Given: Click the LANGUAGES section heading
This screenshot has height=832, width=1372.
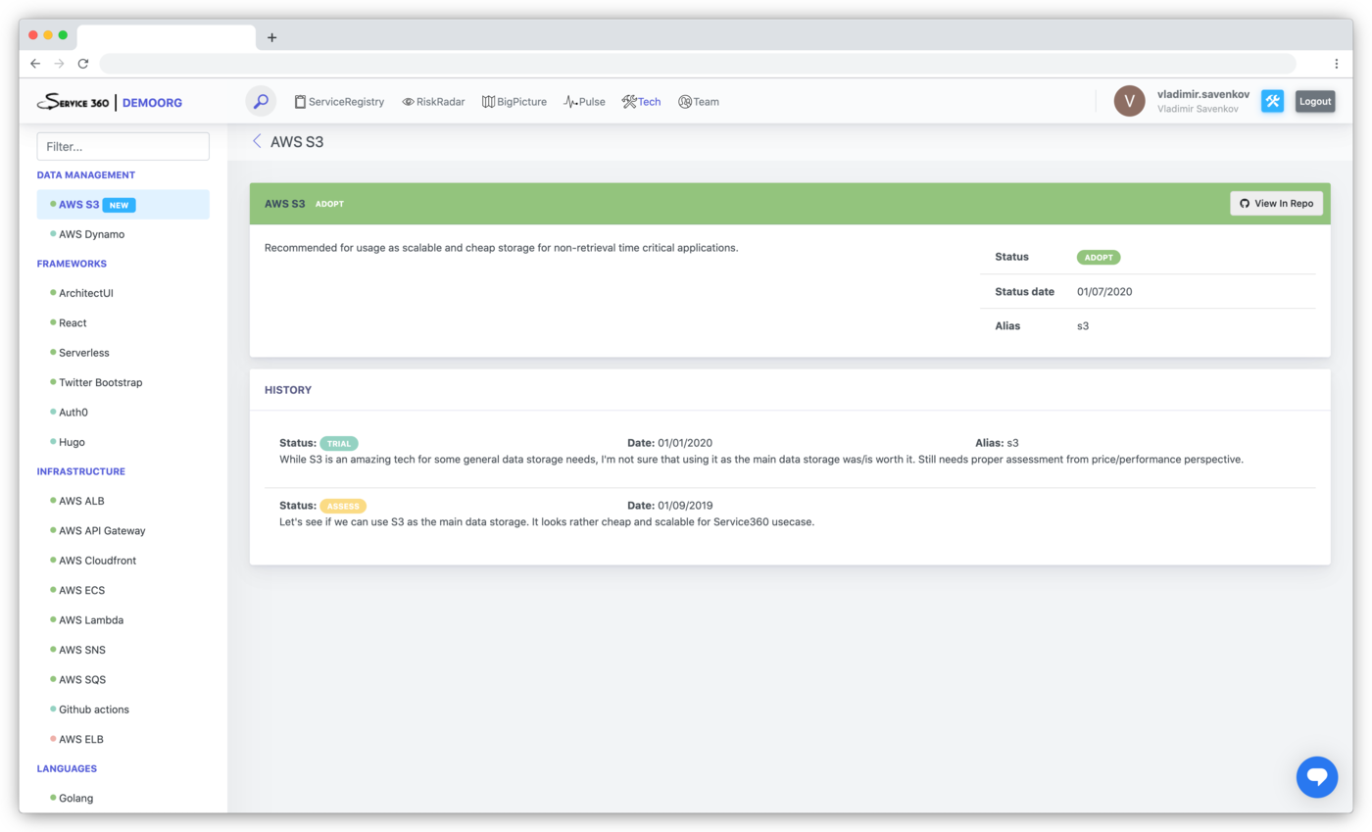Looking at the screenshot, I should [67, 768].
